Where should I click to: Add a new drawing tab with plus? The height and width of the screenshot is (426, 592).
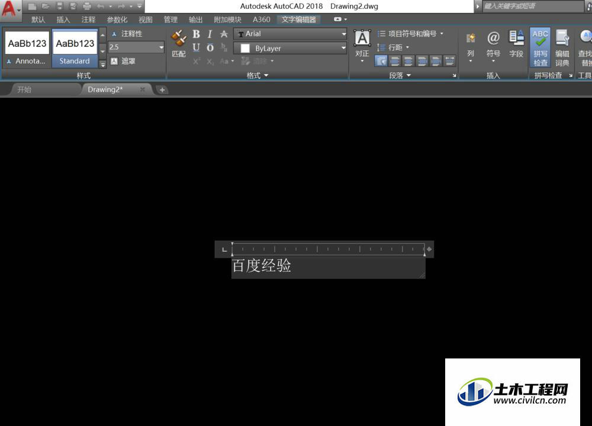(162, 90)
